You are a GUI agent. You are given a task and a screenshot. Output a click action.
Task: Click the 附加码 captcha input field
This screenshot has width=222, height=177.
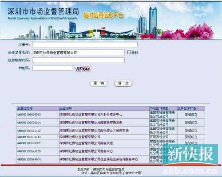52,68
